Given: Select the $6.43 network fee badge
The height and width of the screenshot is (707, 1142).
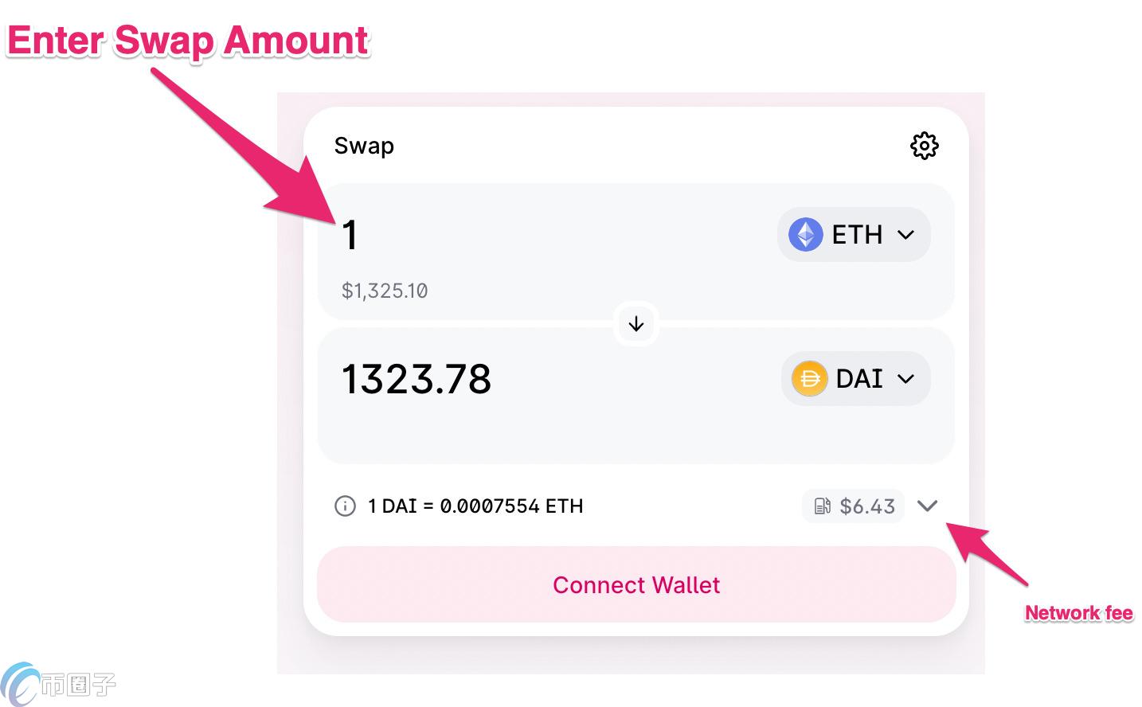Looking at the screenshot, I should pos(854,506).
